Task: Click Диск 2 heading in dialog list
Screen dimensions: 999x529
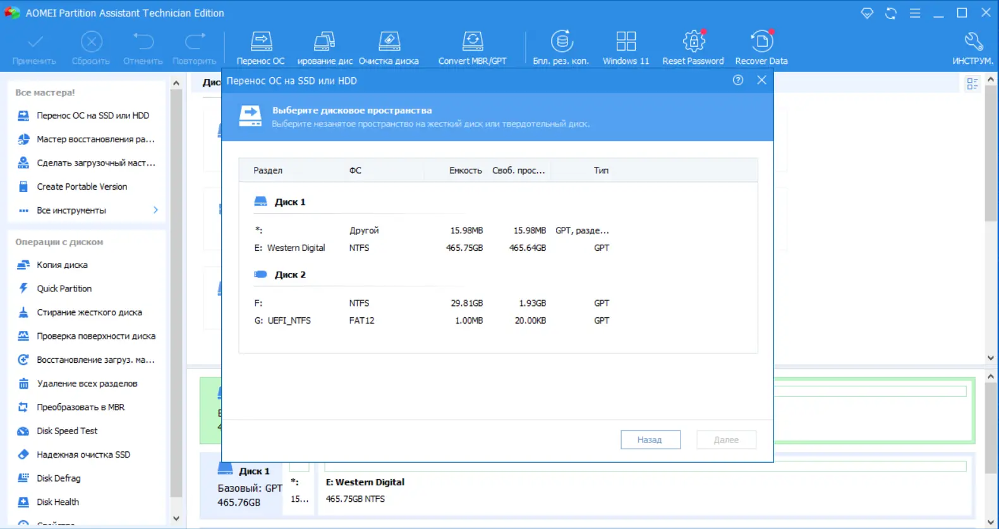Action: coord(290,275)
